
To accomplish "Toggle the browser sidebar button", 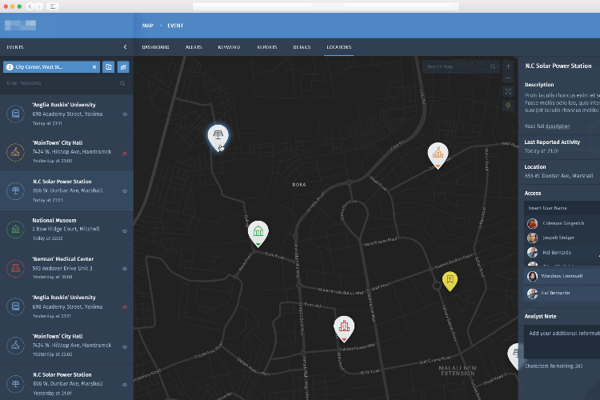I will 53,6.
